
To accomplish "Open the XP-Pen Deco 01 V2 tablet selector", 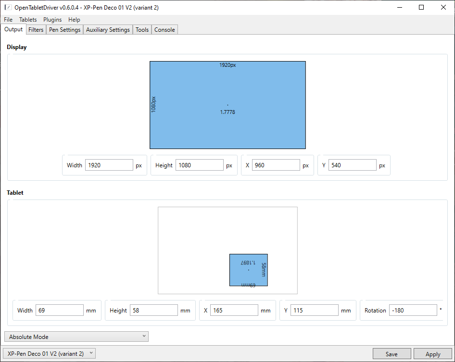I will click(x=50, y=353).
